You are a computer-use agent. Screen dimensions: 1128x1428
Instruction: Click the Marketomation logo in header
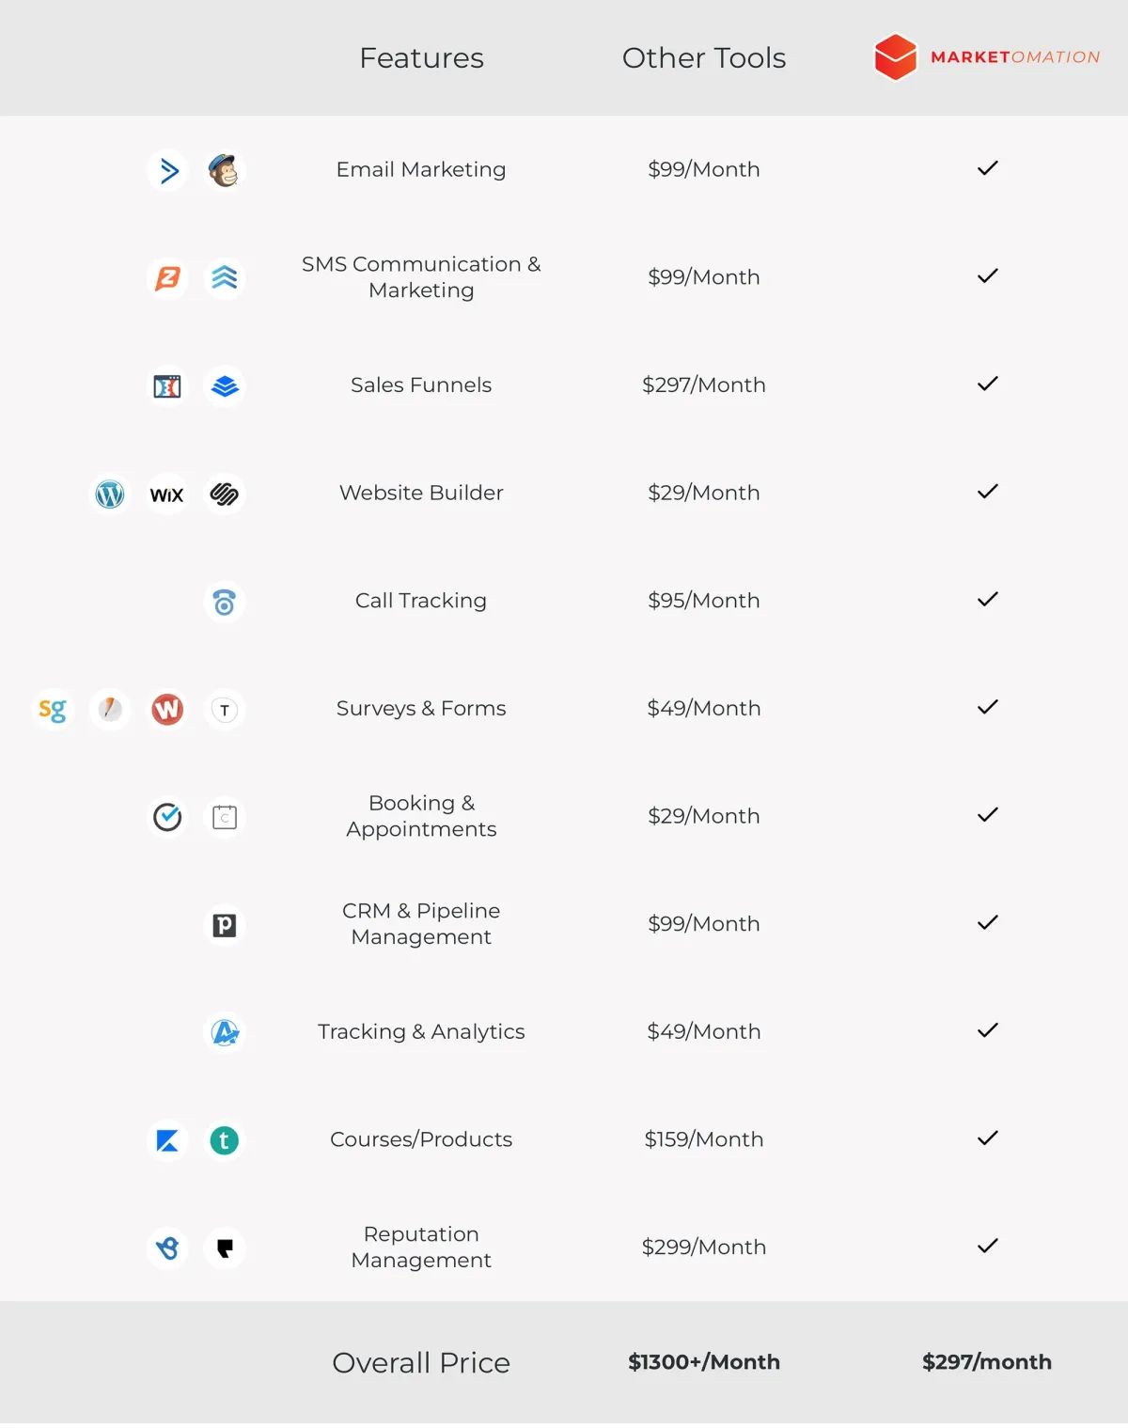pyautogui.click(x=986, y=57)
